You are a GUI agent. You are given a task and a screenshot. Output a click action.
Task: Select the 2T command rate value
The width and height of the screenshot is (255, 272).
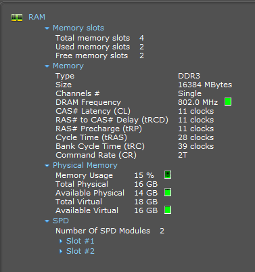click(x=183, y=155)
